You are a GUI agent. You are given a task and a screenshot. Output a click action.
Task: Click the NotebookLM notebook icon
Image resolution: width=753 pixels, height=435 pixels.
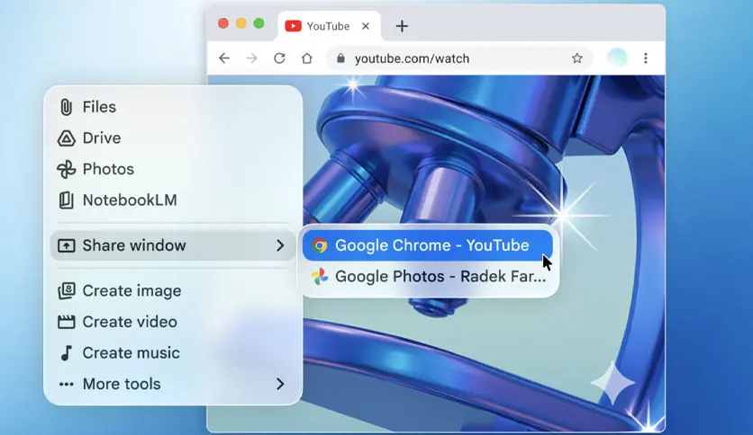click(x=67, y=200)
